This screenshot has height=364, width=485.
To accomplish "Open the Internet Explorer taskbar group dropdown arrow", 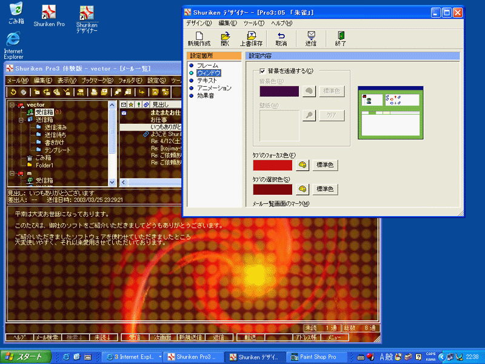I will 160,357.
